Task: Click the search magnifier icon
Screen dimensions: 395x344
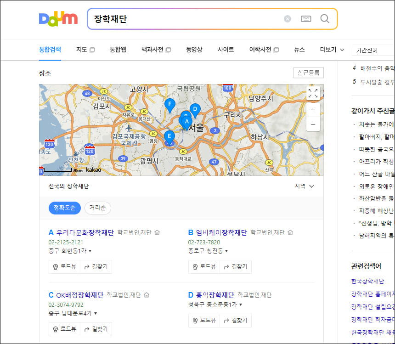Action: point(325,19)
